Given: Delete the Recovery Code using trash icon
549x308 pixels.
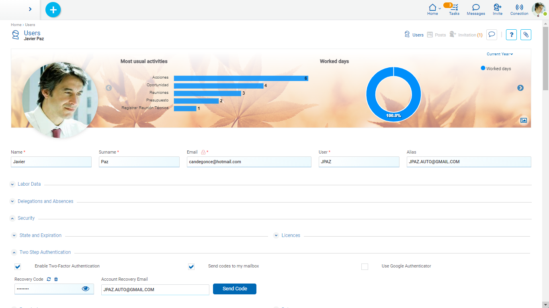Looking at the screenshot, I should point(56,279).
